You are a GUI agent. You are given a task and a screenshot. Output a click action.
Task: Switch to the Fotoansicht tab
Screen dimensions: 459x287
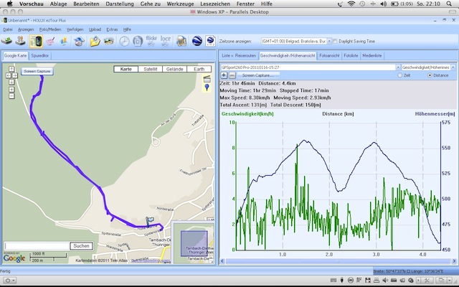(x=328, y=55)
